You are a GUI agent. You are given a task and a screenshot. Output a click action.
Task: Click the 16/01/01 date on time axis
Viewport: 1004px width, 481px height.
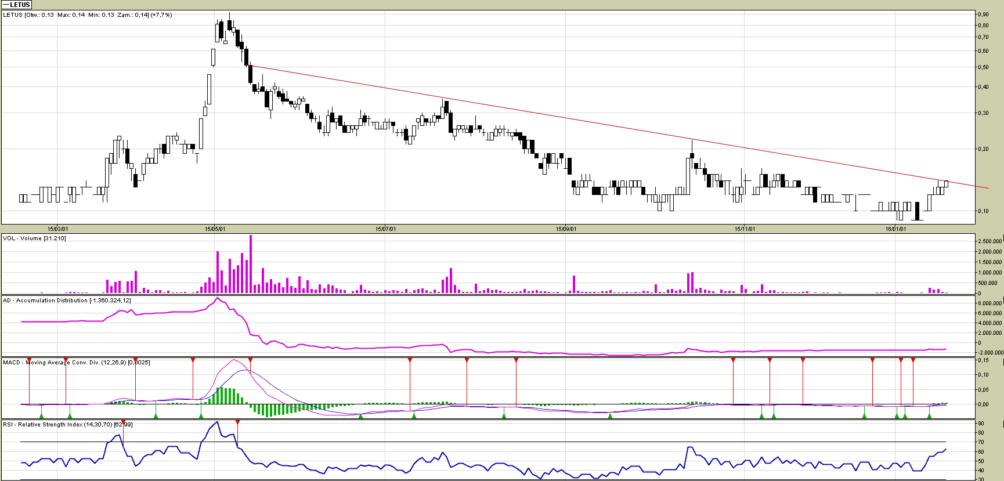pyautogui.click(x=895, y=229)
